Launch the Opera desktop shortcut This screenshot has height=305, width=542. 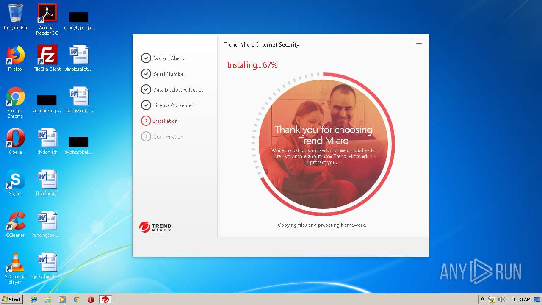point(15,141)
